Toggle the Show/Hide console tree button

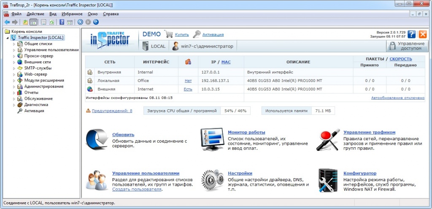click(x=33, y=22)
